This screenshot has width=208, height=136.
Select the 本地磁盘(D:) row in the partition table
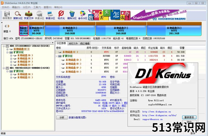121,60
